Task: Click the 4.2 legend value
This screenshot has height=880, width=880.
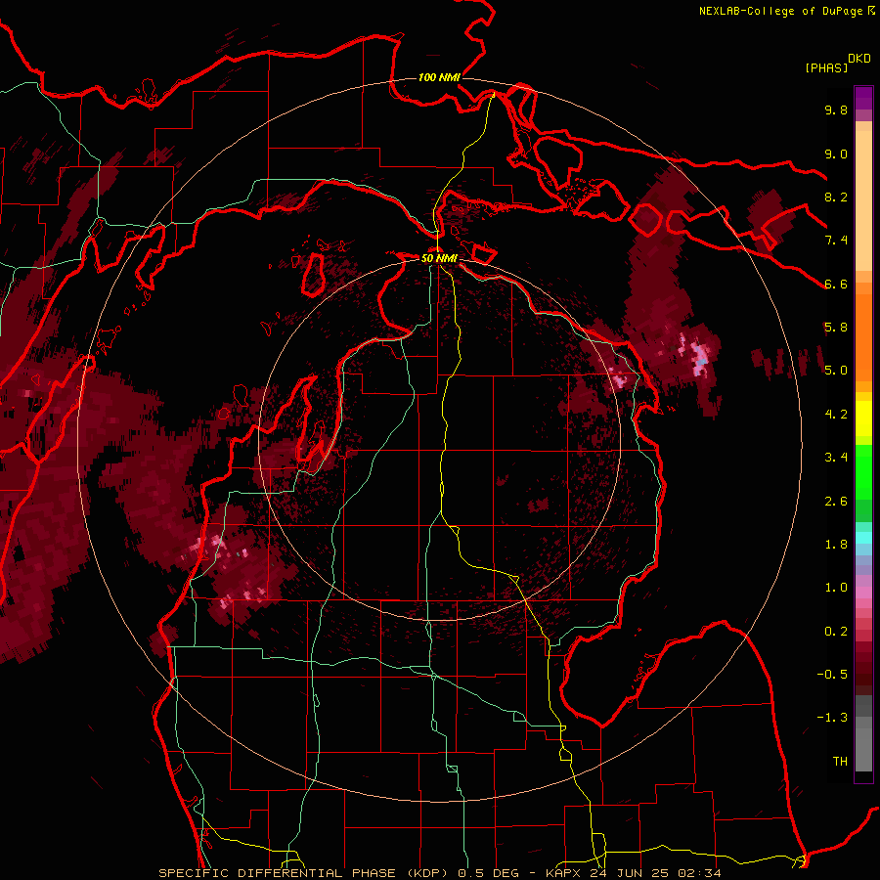Action: tap(836, 415)
